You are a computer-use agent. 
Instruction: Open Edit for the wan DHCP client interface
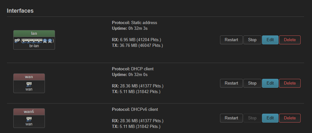coord(270,83)
